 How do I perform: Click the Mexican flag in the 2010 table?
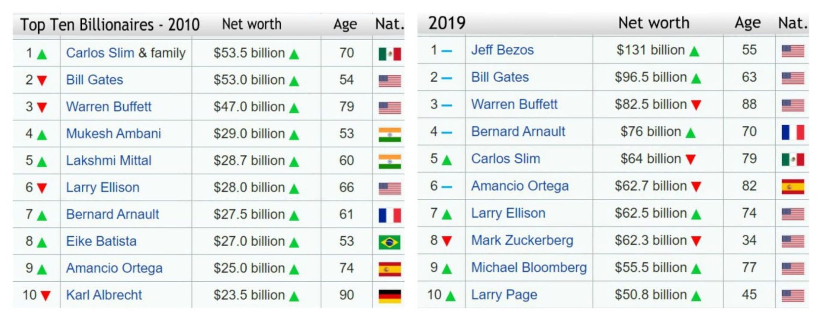click(389, 54)
